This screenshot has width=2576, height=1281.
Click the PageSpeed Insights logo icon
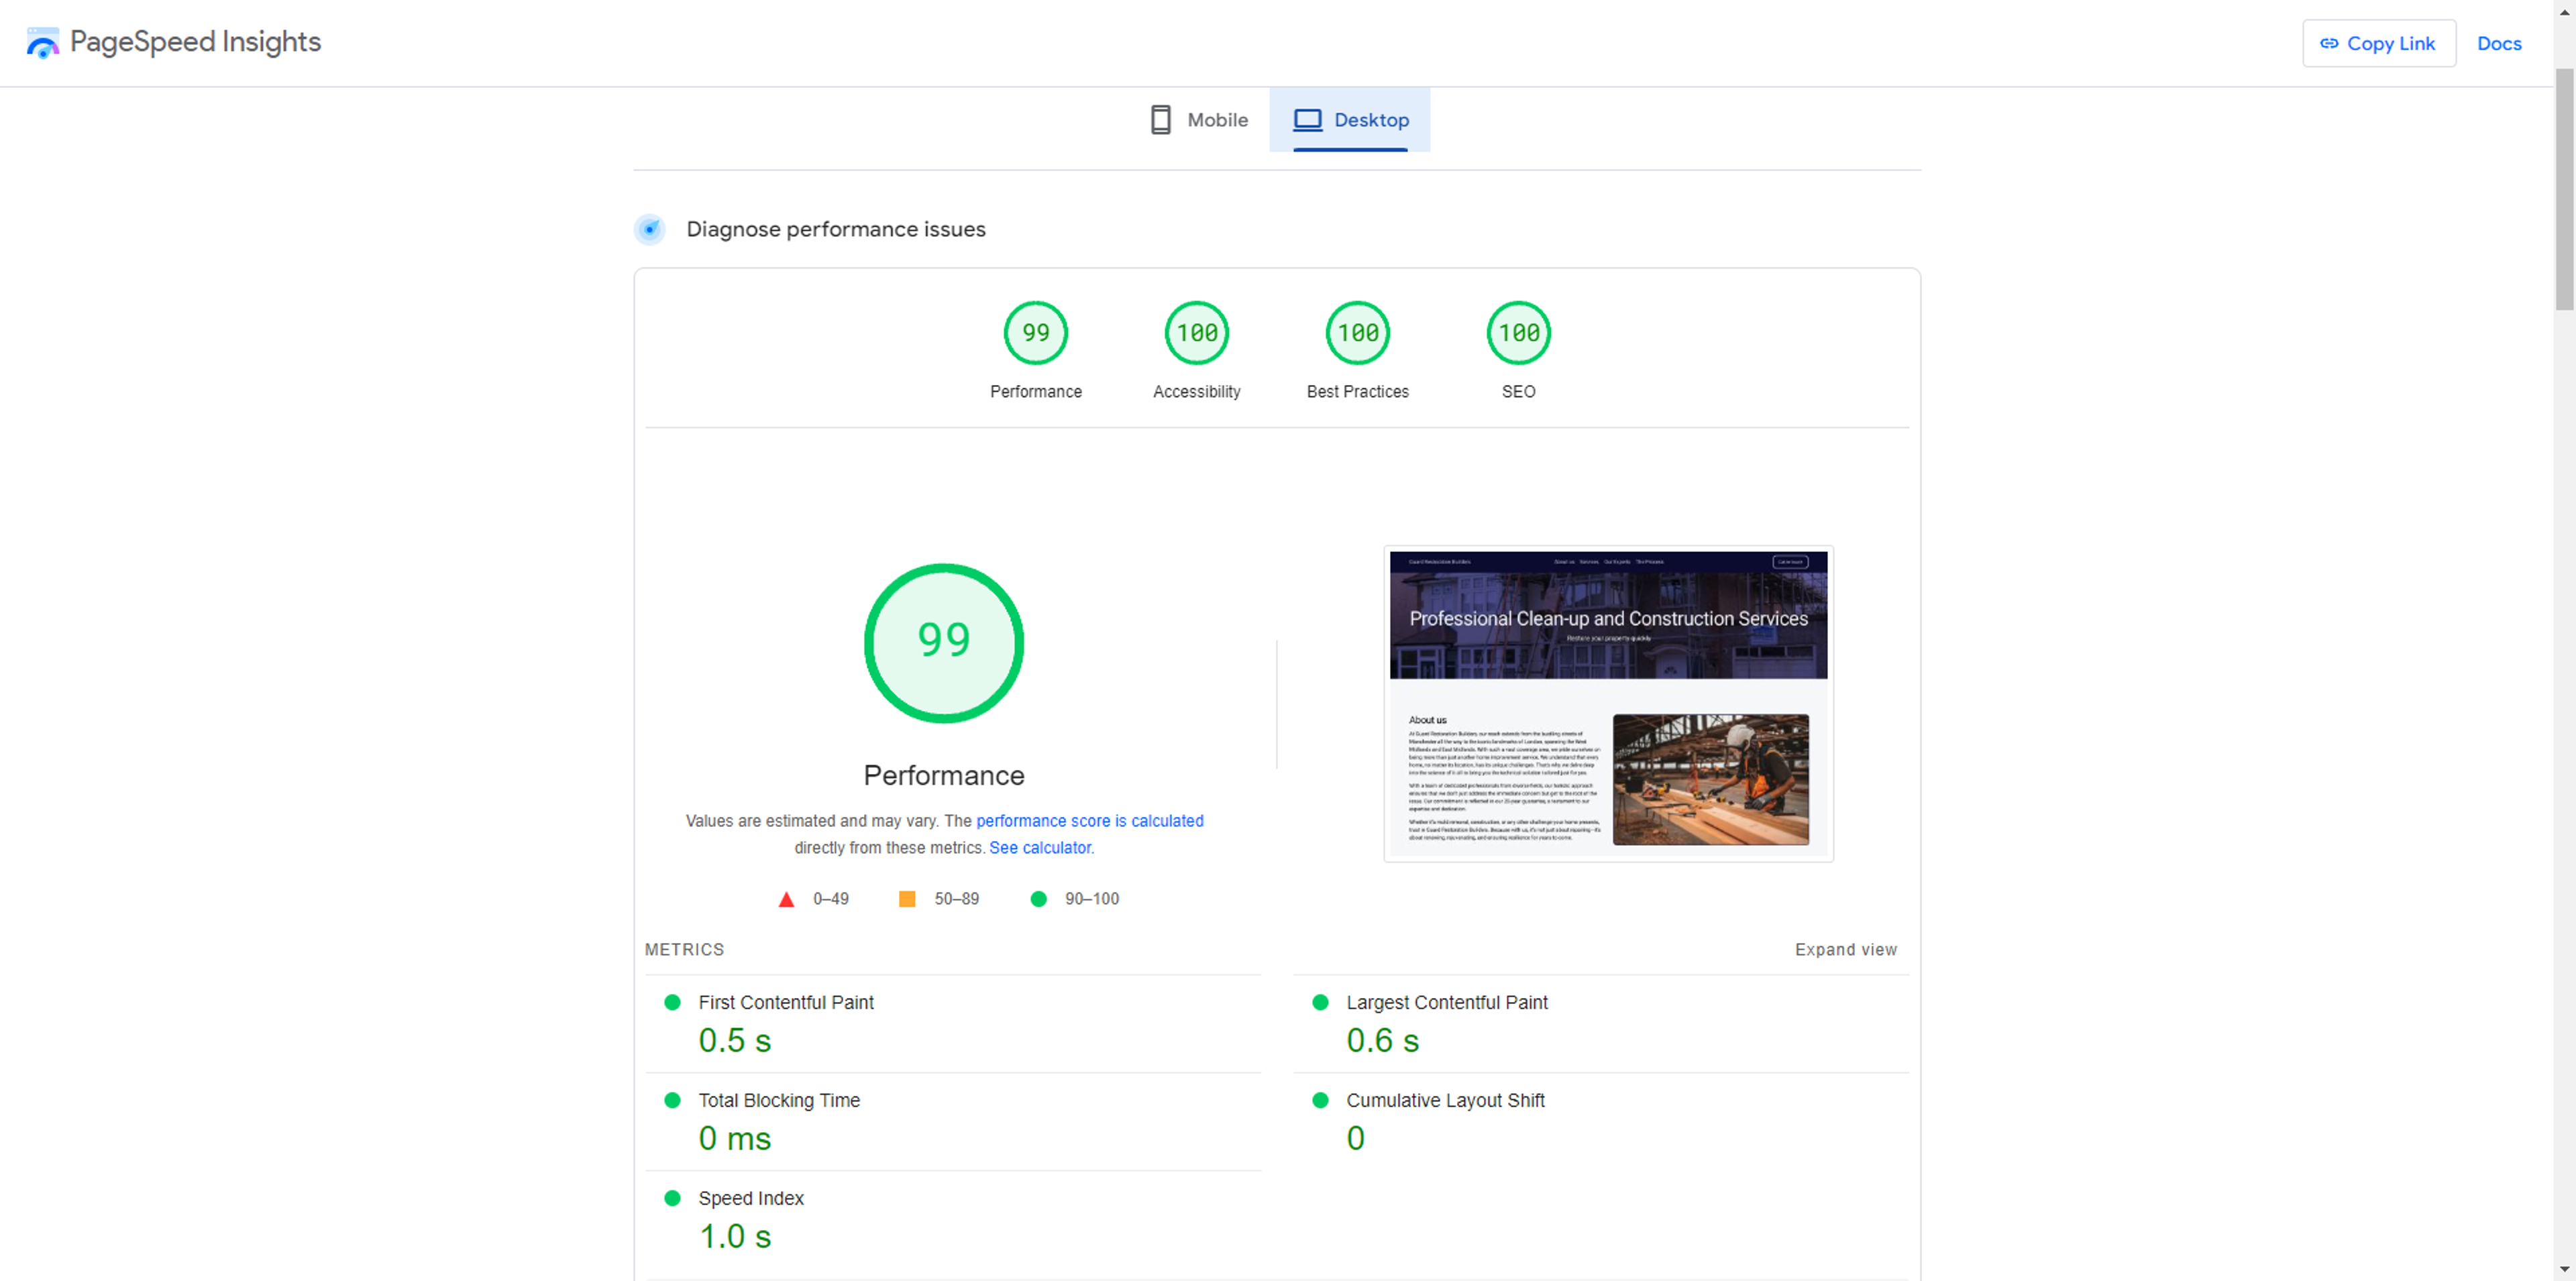[42, 43]
